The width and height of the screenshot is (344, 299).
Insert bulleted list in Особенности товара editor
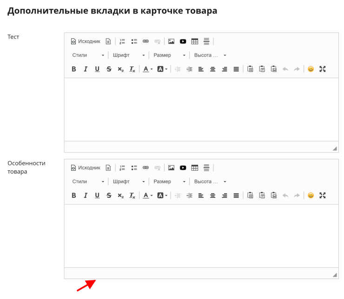(134, 168)
